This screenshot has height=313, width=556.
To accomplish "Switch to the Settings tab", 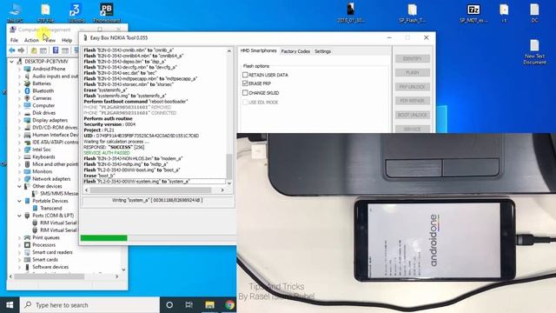I will pyautogui.click(x=322, y=51).
